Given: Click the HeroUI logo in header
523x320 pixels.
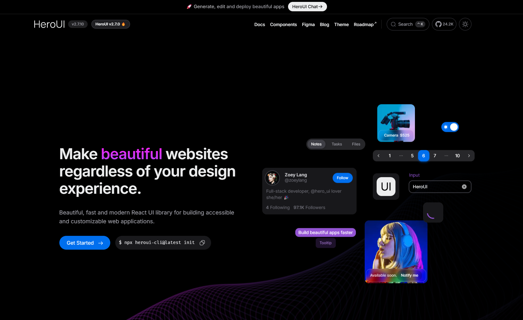Looking at the screenshot, I should coord(49,24).
